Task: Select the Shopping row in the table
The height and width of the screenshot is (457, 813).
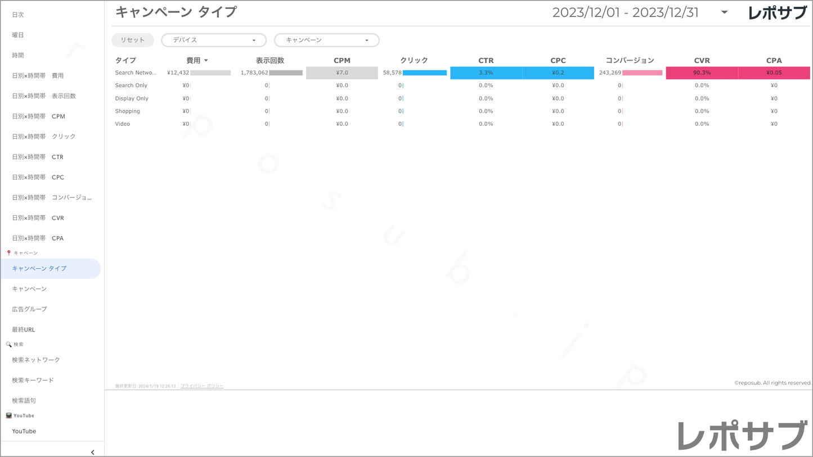Action: pos(128,111)
